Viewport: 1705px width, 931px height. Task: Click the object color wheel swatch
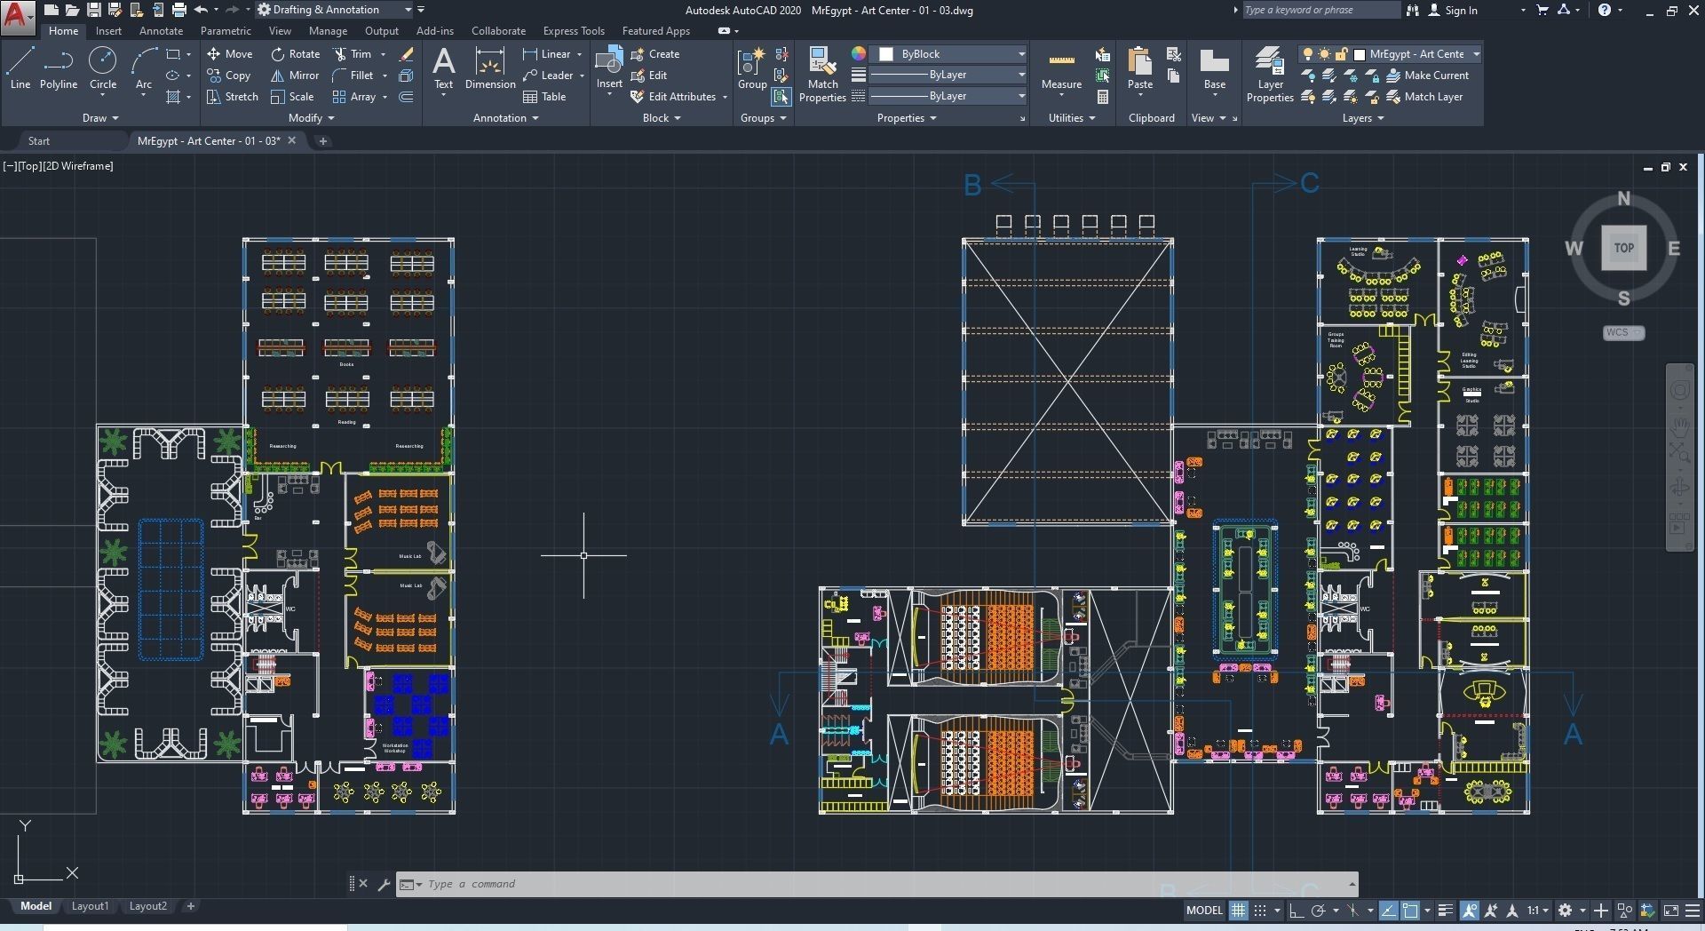click(858, 54)
